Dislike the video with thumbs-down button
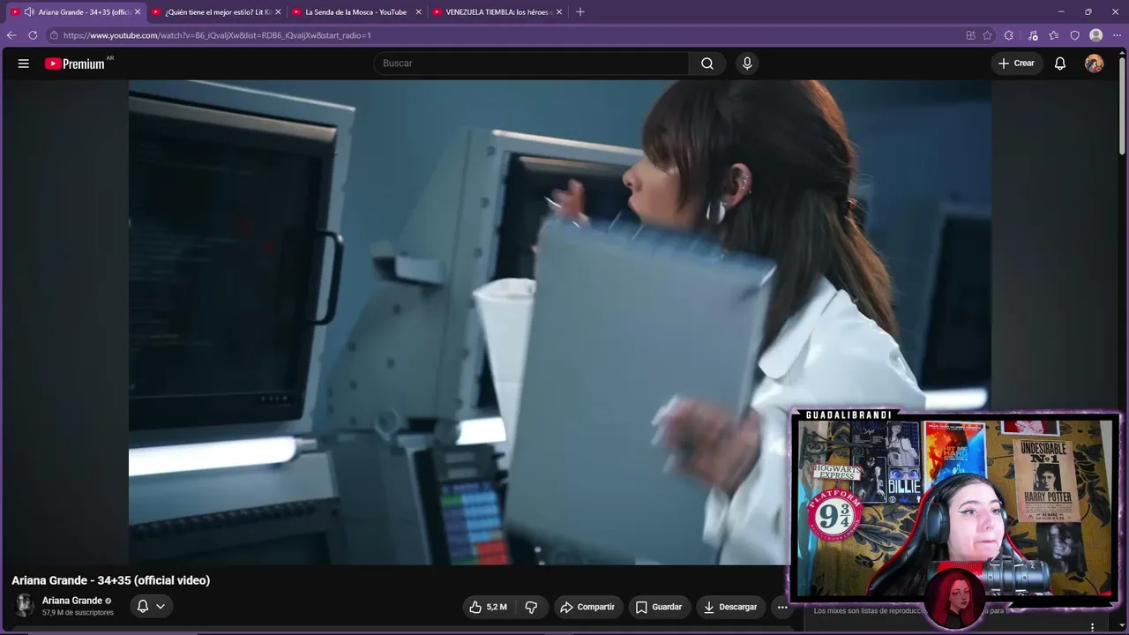 click(531, 607)
